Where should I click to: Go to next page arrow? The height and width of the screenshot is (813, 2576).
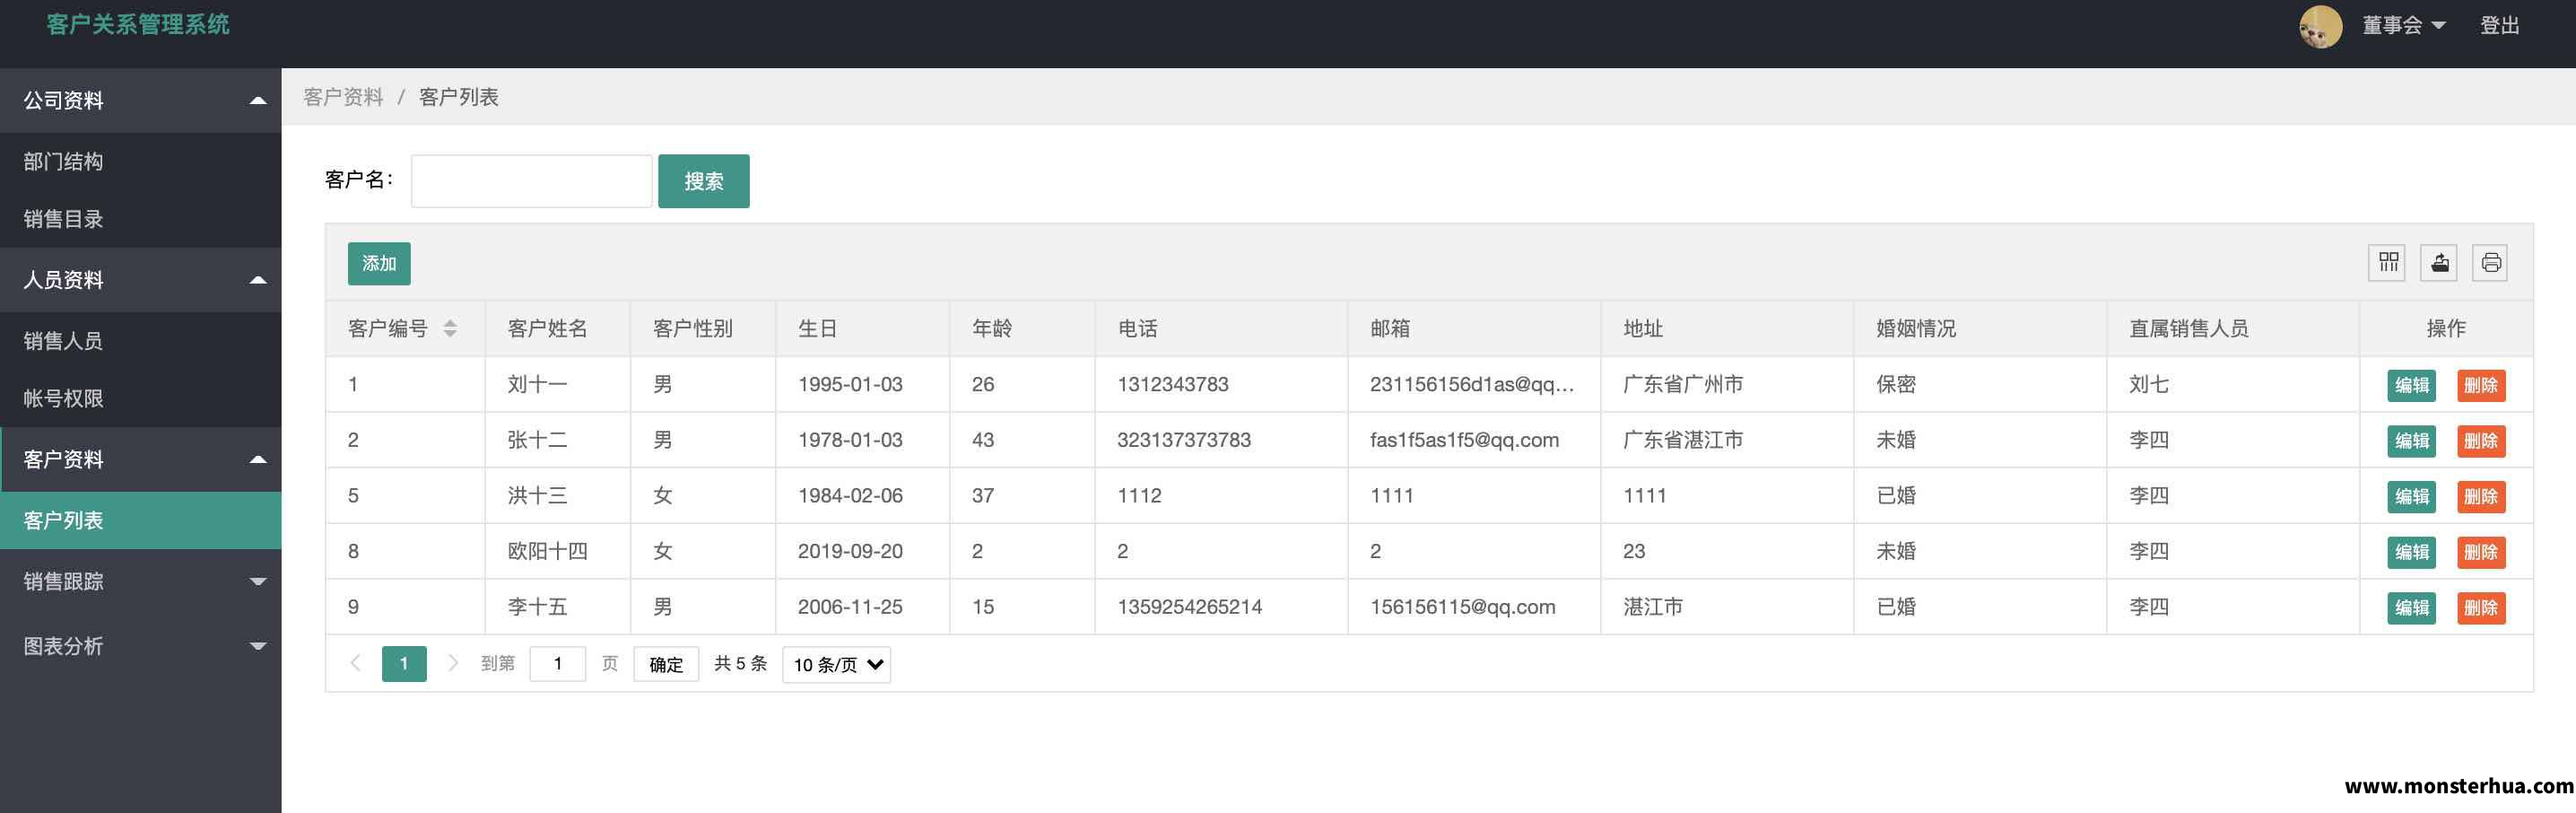452,663
